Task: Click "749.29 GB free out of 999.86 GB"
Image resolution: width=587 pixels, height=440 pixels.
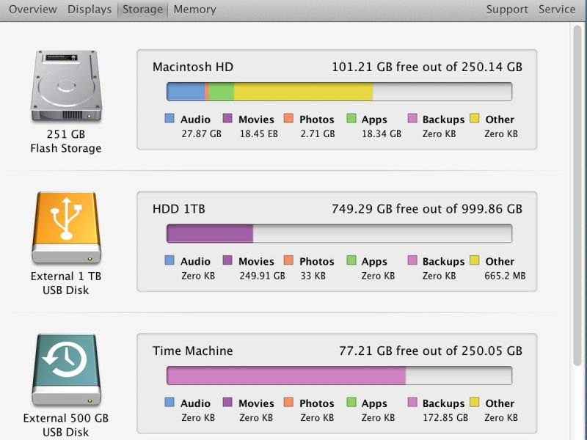Action: pyautogui.click(x=427, y=209)
